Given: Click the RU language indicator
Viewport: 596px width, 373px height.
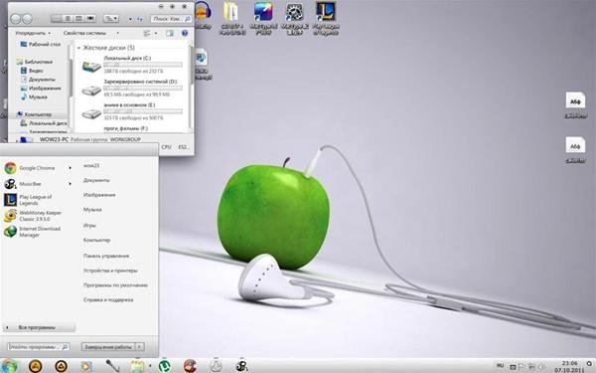Looking at the screenshot, I should click(x=501, y=366).
